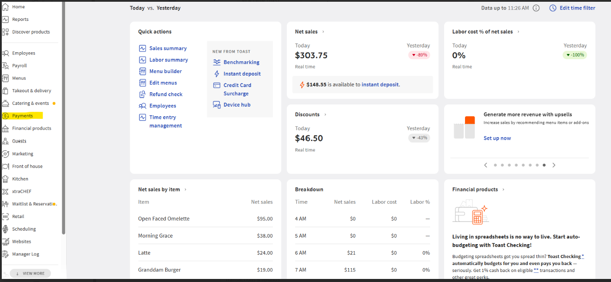The height and width of the screenshot is (282, 611).
Task: Click the Websites monitor icon
Action: point(6,242)
